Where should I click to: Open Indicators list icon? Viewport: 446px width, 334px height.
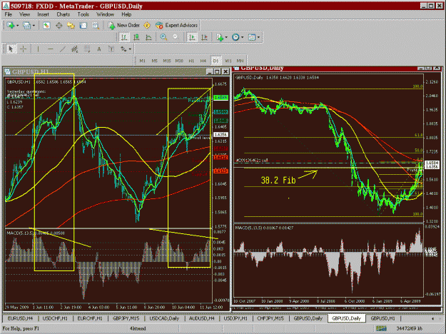[220, 37]
